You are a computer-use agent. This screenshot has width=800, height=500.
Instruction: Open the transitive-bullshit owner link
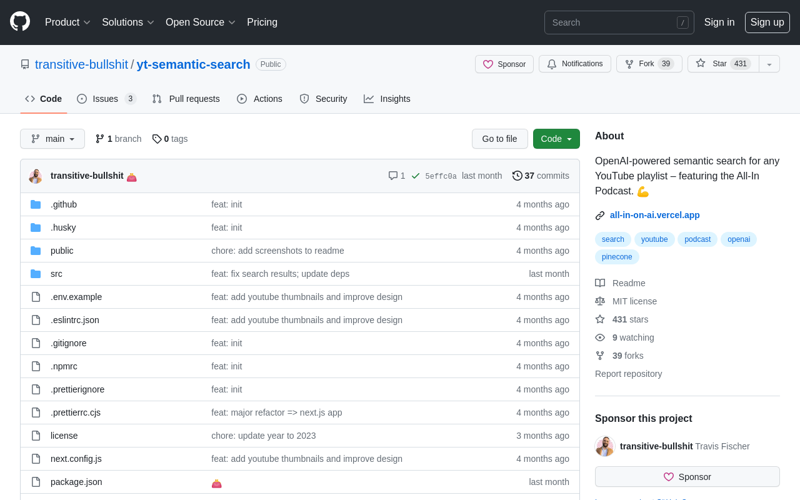click(x=81, y=64)
